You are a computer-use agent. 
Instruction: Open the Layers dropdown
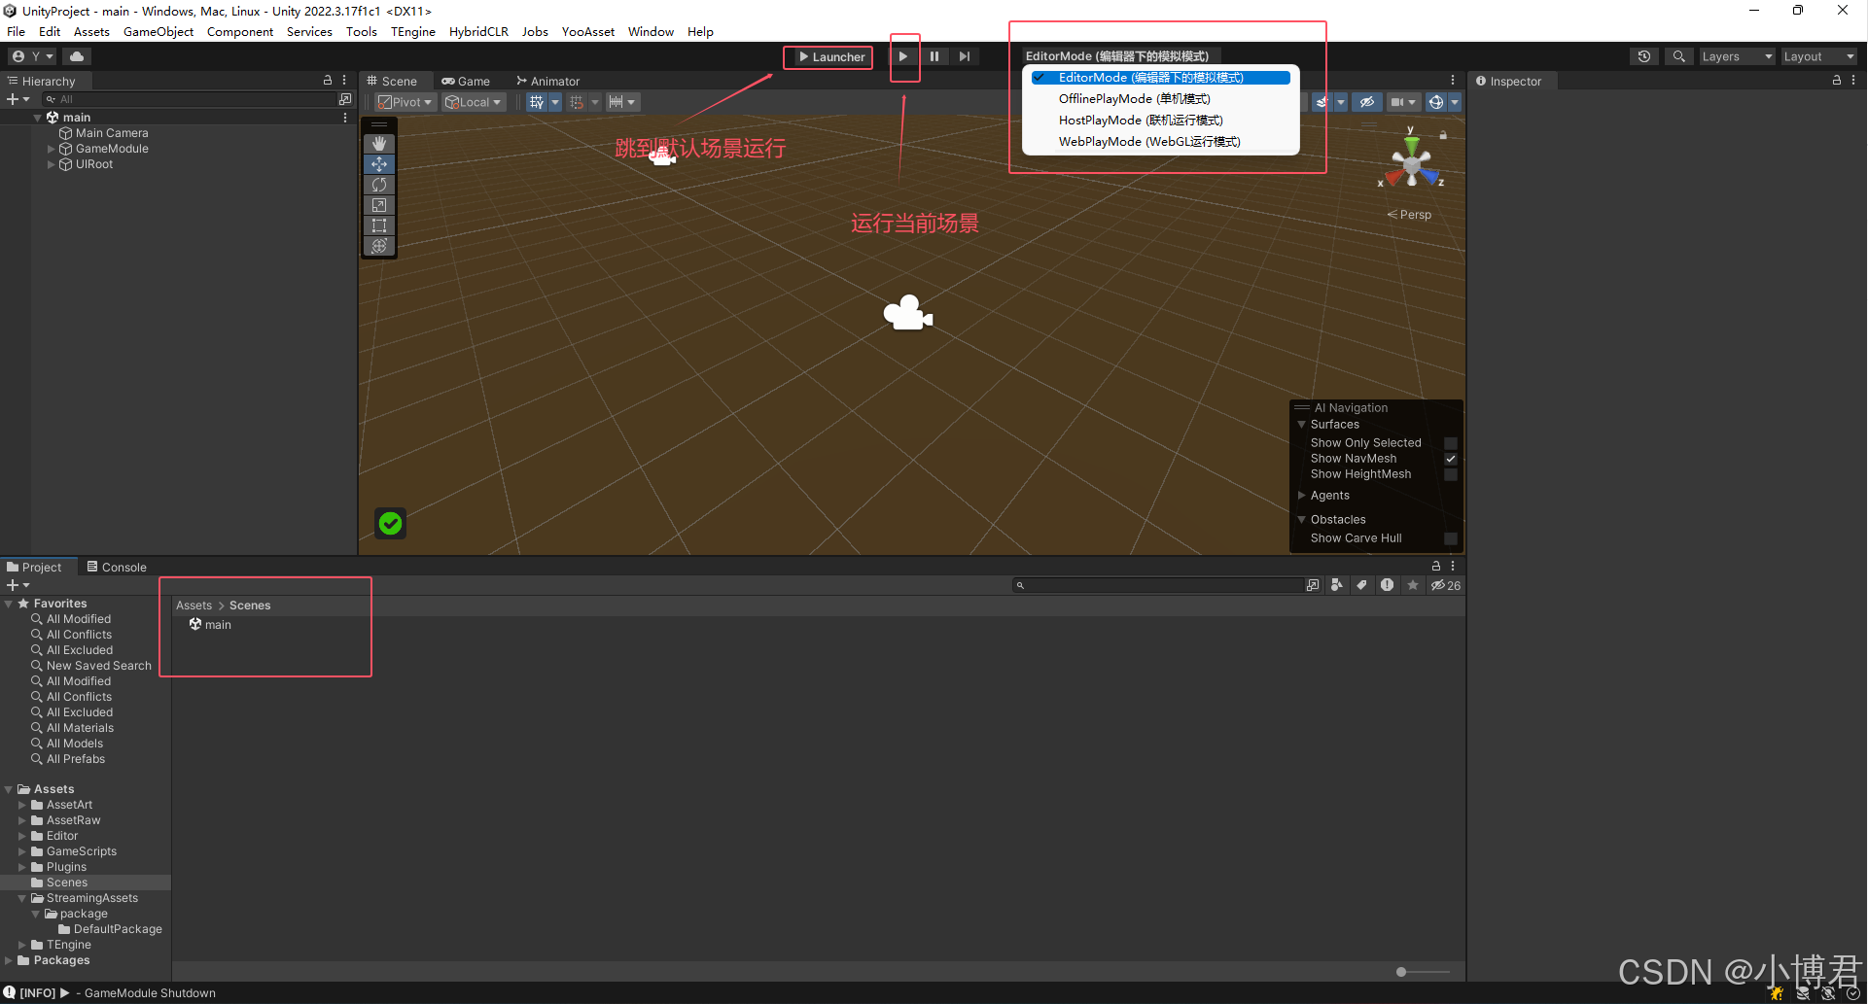coord(1737,55)
